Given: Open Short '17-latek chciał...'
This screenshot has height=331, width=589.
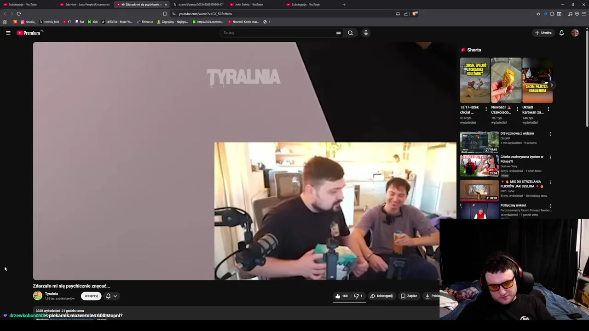Looking at the screenshot, I should coord(475,80).
